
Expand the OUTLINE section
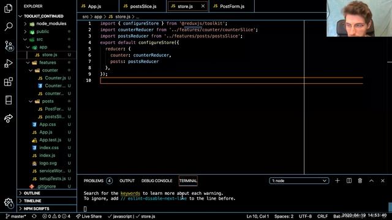pos(47,193)
